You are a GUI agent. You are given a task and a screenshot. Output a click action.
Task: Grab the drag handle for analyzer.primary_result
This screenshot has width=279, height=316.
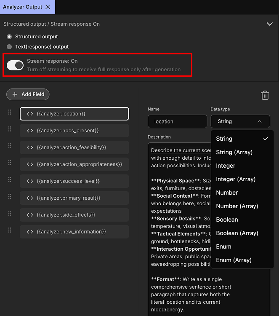[x=10, y=196]
